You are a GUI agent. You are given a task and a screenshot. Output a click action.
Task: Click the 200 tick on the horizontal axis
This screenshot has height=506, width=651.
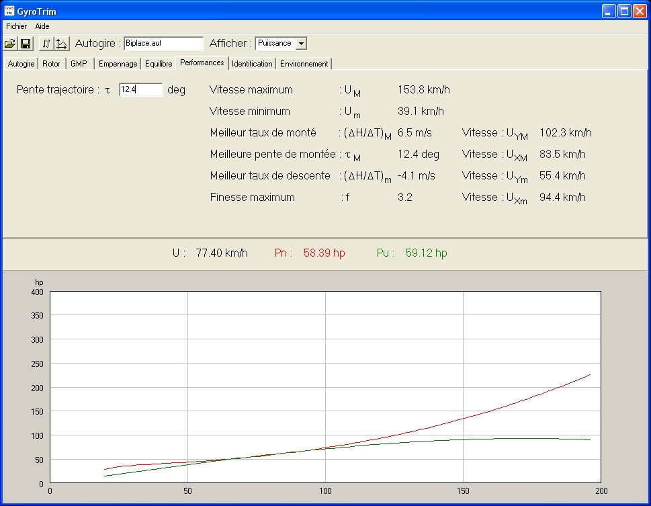[601, 491]
